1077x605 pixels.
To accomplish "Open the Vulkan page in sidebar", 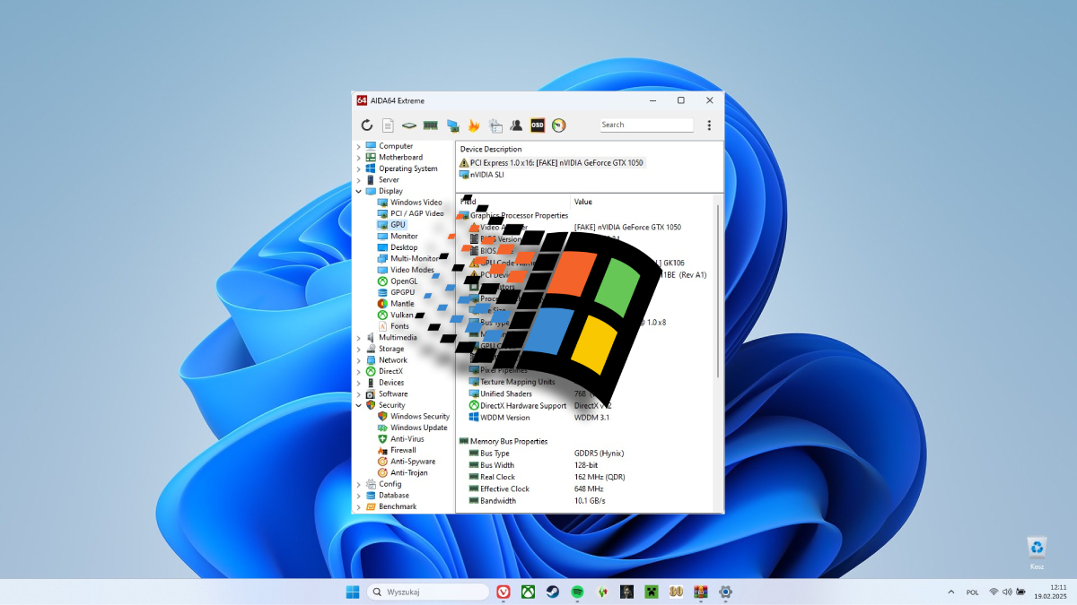I will pos(403,315).
